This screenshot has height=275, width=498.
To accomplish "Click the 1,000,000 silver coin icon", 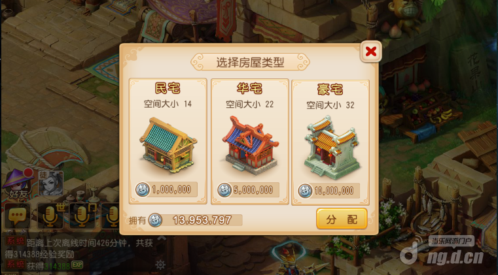I will coord(142,189).
